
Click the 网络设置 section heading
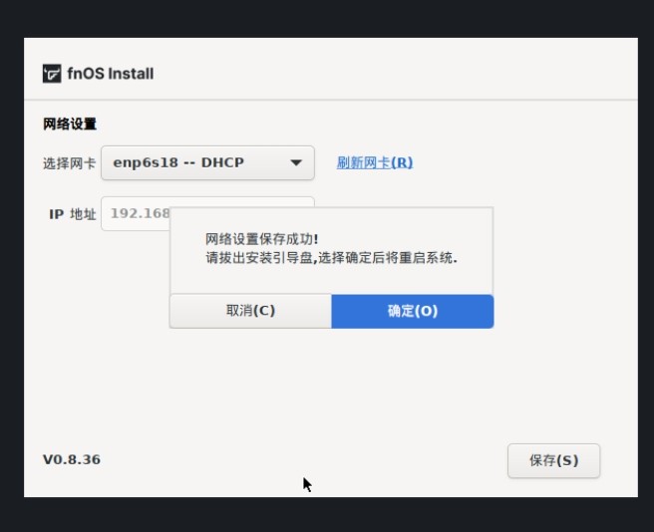pyautogui.click(x=70, y=124)
